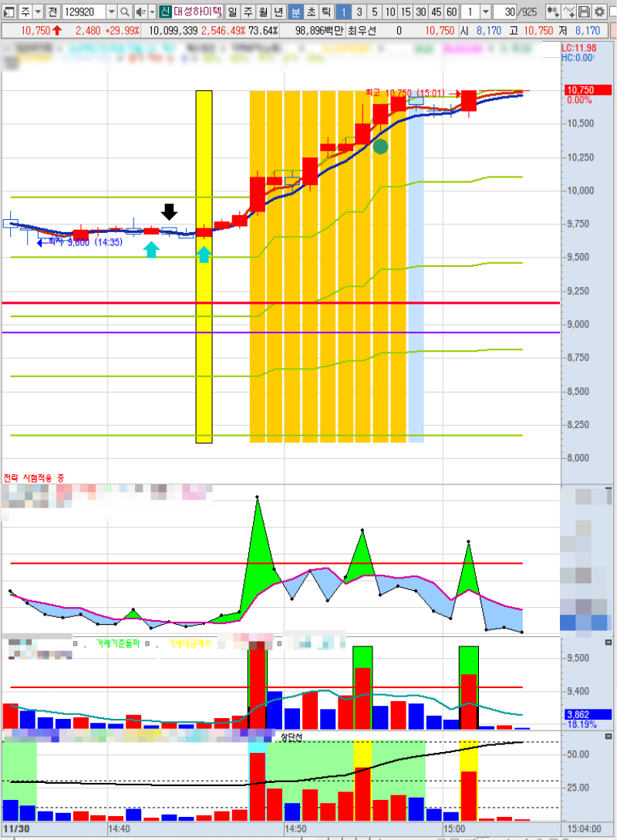Toggle the 10-minute interval button
The image size is (617, 840).
click(390, 12)
